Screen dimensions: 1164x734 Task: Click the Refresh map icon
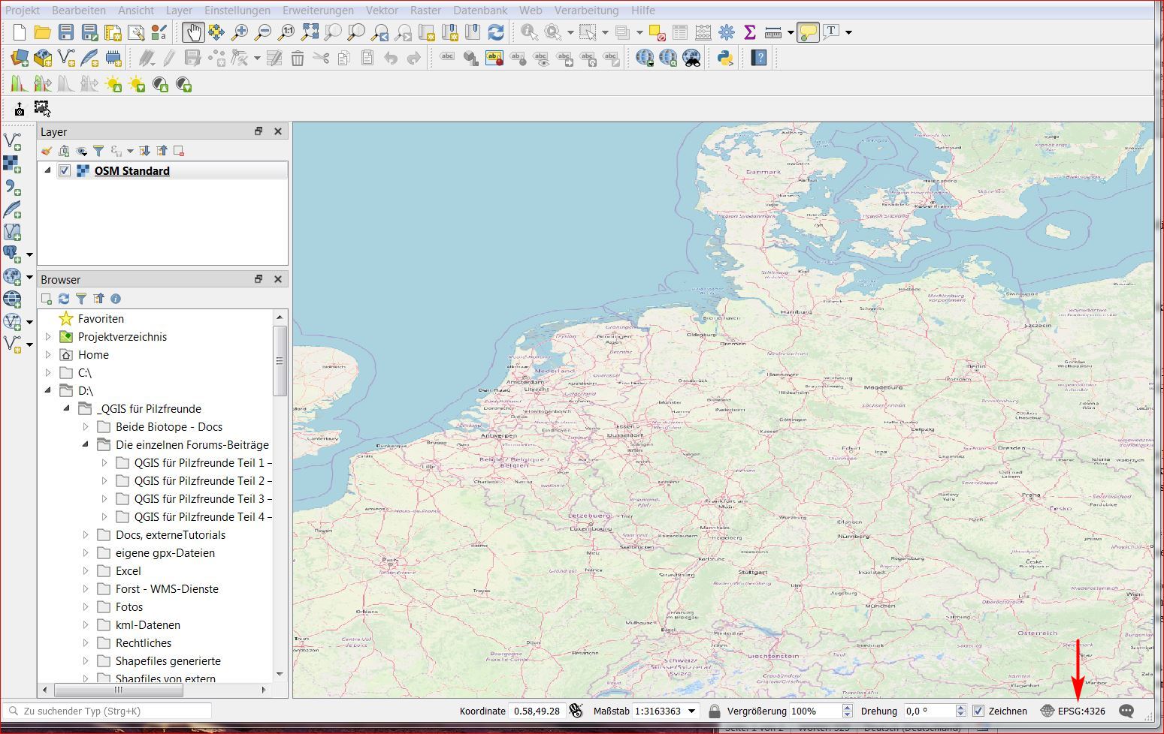click(496, 32)
